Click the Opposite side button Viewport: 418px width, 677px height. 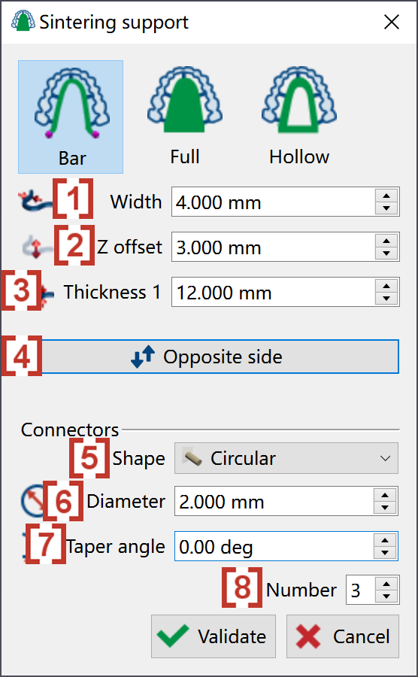coord(220,357)
